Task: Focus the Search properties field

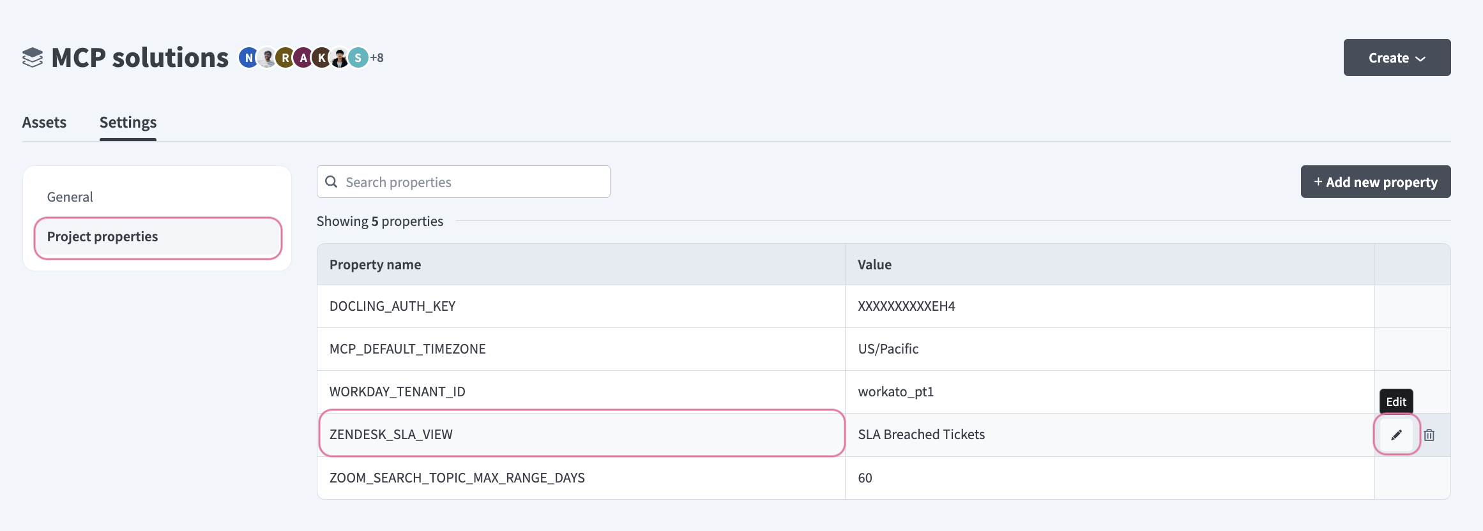Action: click(473, 182)
